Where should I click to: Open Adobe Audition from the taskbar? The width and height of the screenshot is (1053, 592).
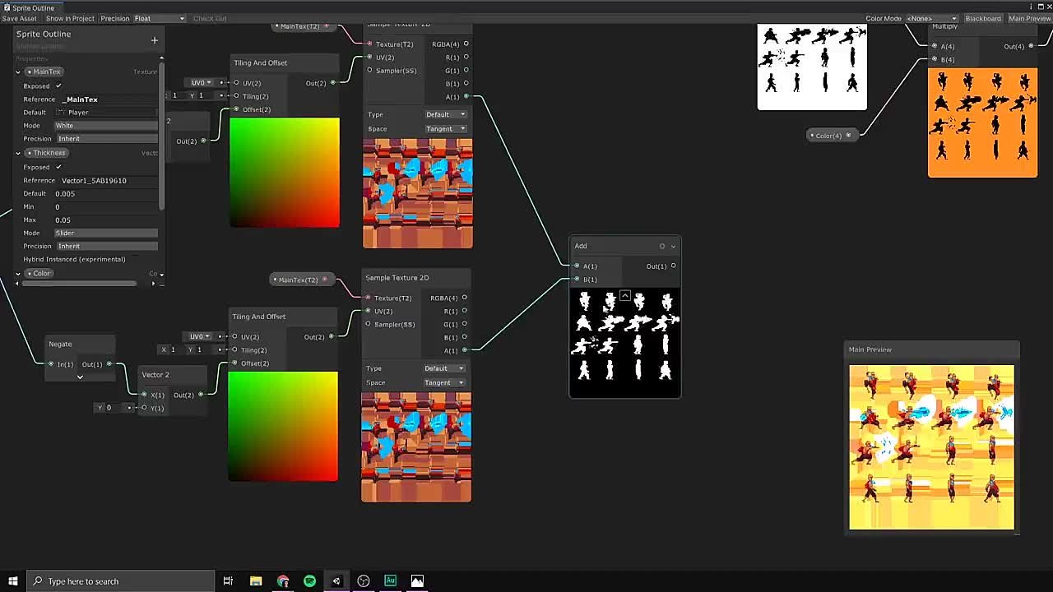click(390, 581)
